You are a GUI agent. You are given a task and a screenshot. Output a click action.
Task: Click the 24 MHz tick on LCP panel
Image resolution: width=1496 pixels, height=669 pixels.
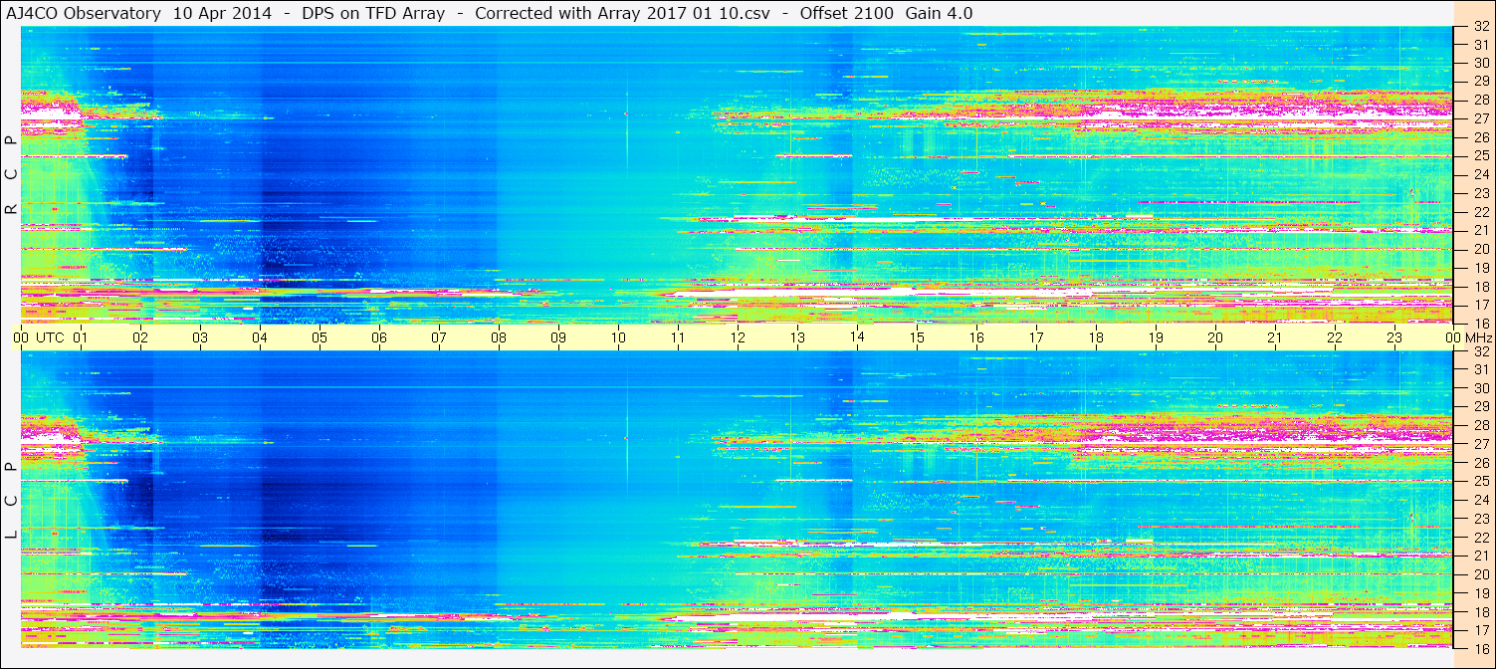pyautogui.click(x=1481, y=500)
